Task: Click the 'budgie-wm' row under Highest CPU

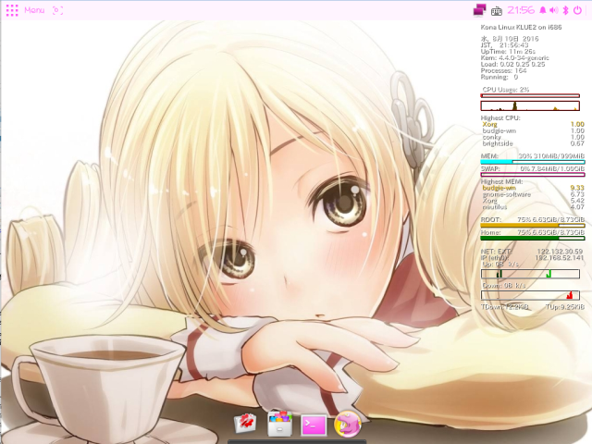Action: tap(533, 130)
